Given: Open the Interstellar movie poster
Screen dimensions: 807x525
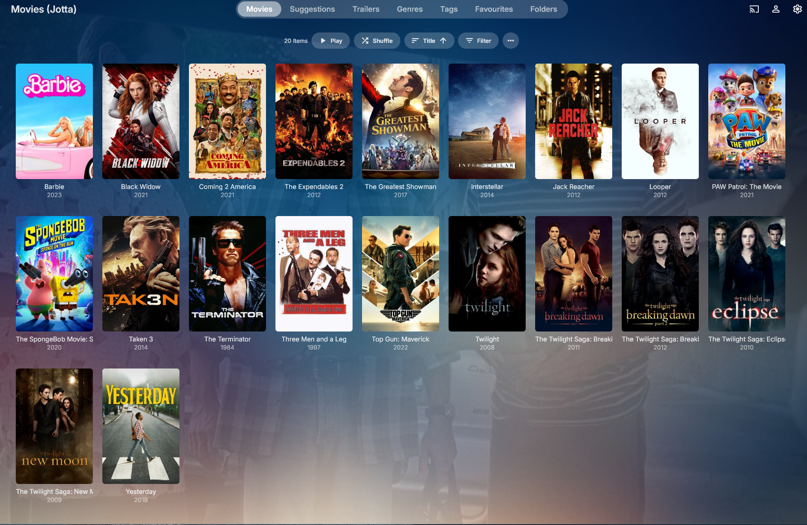Looking at the screenshot, I should point(487,121).
